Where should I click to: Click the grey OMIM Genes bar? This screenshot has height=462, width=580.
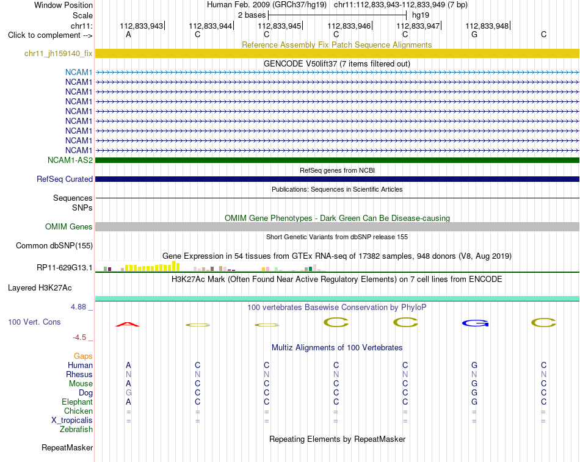pyautogui.click(x=337, y=227)
